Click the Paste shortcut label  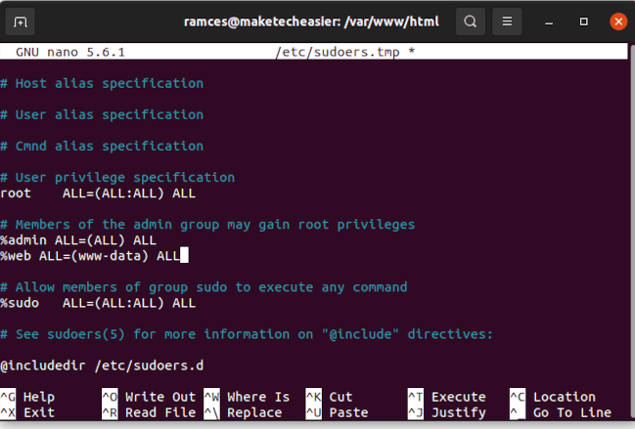pyautogui.click(x=348, y=412)
